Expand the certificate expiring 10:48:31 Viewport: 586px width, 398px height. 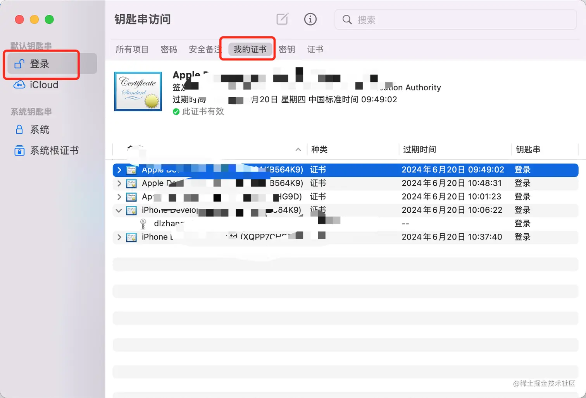coord(119,183)
